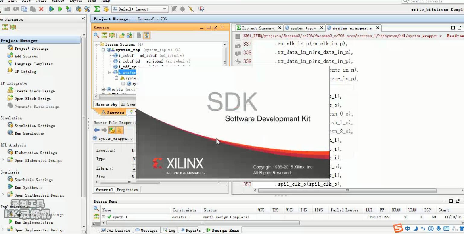Click line number 337 in editor gutter
This screenshot has width=464, height=234.
point(247,44)
